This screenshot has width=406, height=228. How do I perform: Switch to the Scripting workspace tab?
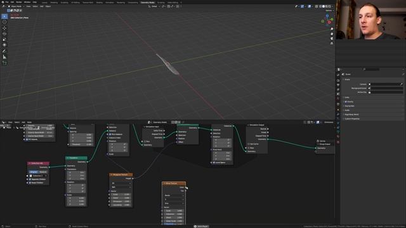pyautogui.click(x=160, y=3)
